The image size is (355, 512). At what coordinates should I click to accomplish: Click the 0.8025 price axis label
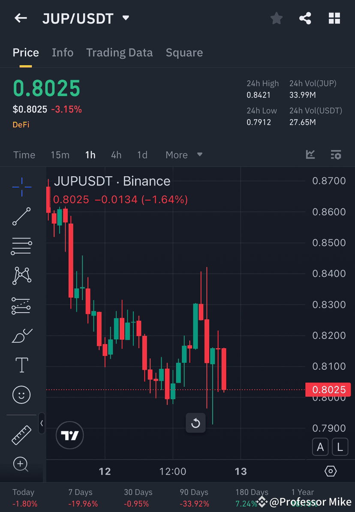pos(329,389)
